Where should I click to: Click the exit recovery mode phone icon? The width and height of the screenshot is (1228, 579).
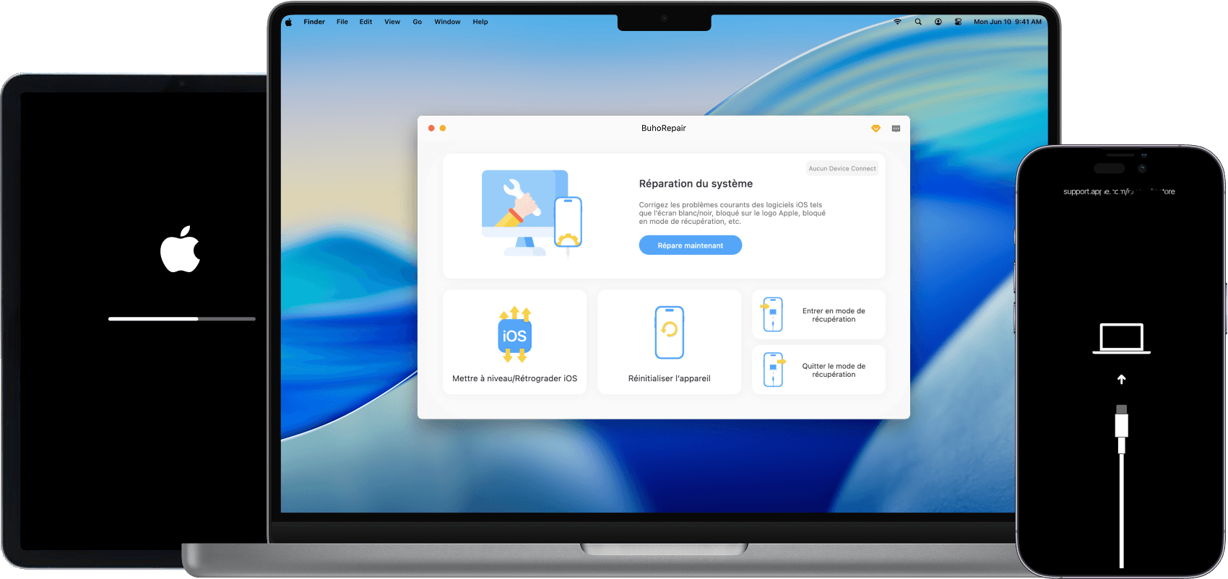773,370
